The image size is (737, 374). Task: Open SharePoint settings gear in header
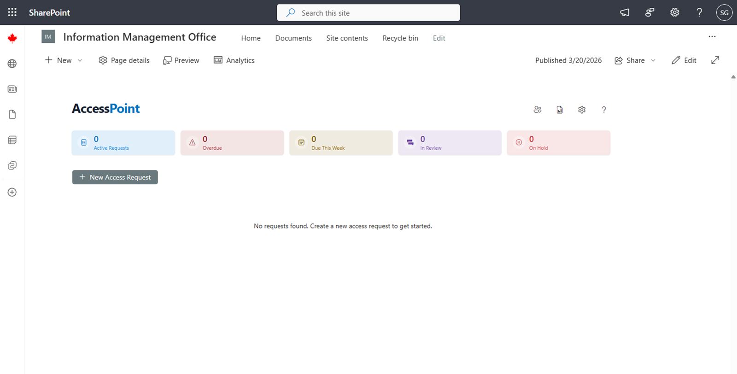click(674, 12)
